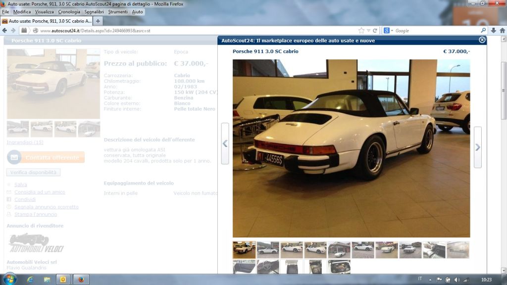The height and width of the screenshot is (285, 507).
Task: Select third thumbnail in gallery bottom row
Action: click(x=292, y=267)
